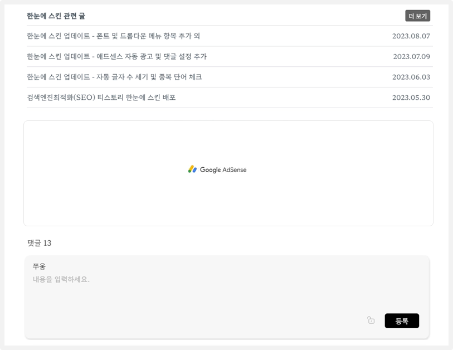The height and width of the screenshot is (350, 453).
Task: Click the 댓글 13 count label
Action: [x=40, y=243]
